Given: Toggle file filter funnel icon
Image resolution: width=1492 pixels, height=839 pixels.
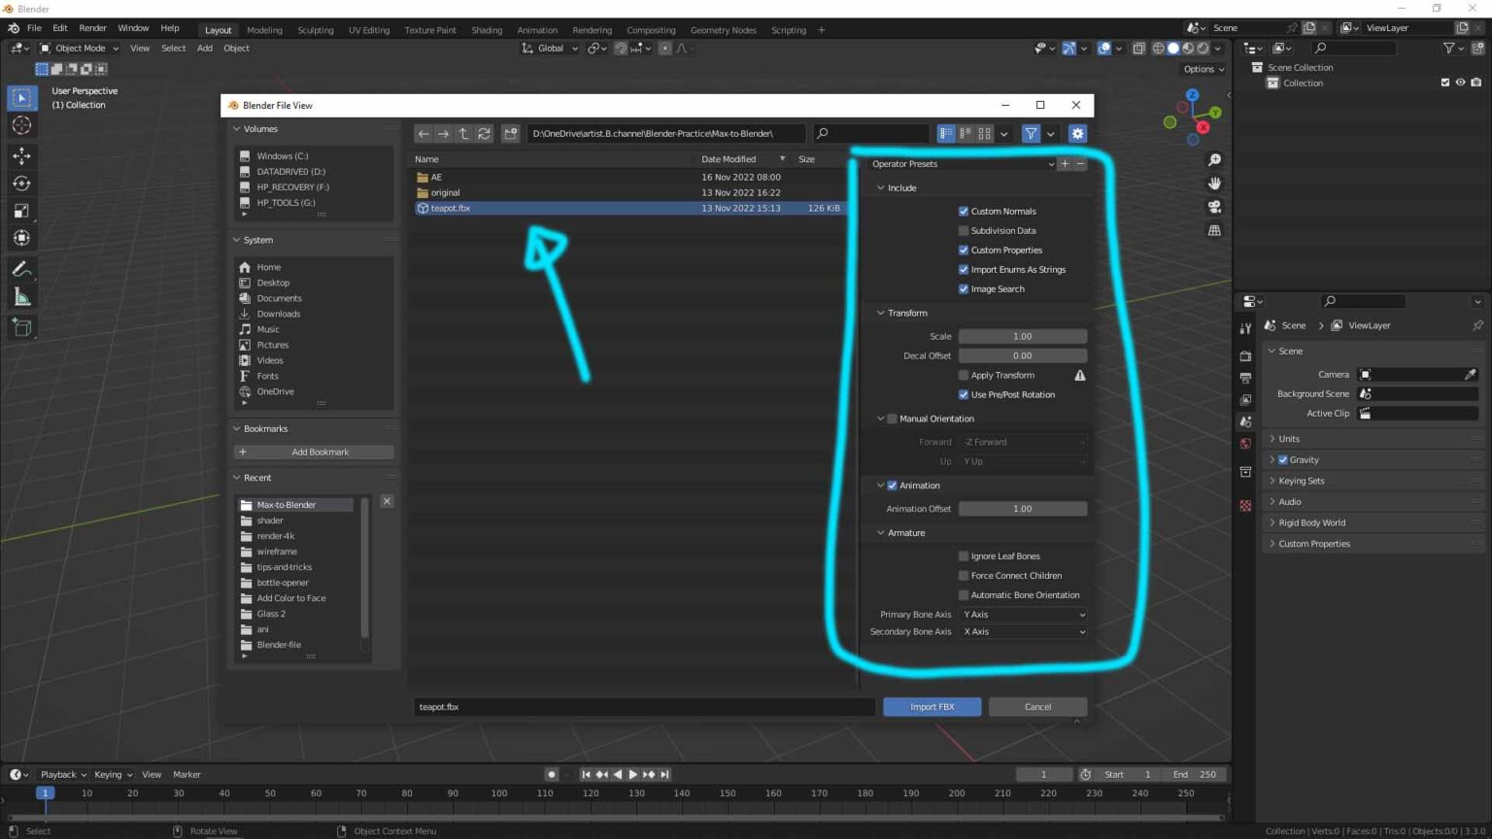Looking at the screenshot, I should (1031, 134).
